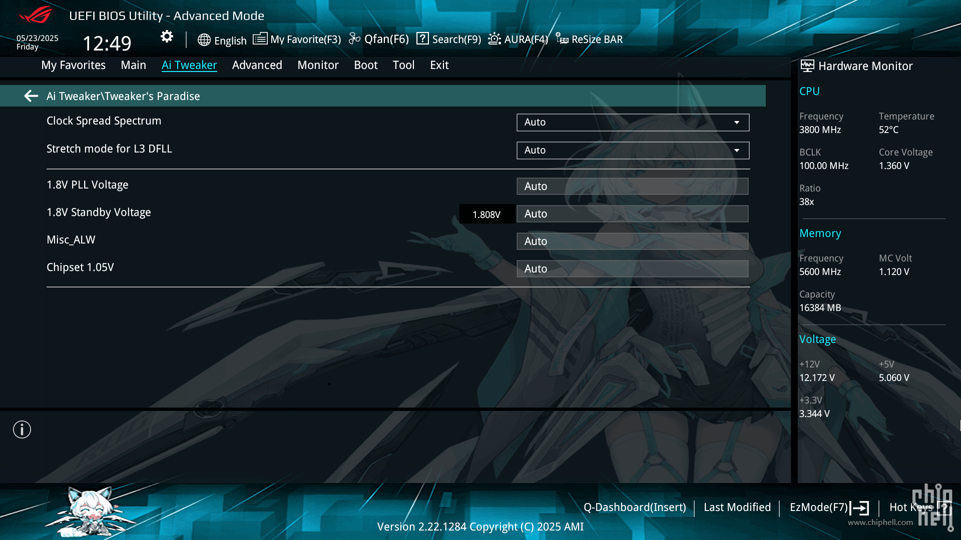
Task: Click the ROG logo icon
Action: (36, 15)
